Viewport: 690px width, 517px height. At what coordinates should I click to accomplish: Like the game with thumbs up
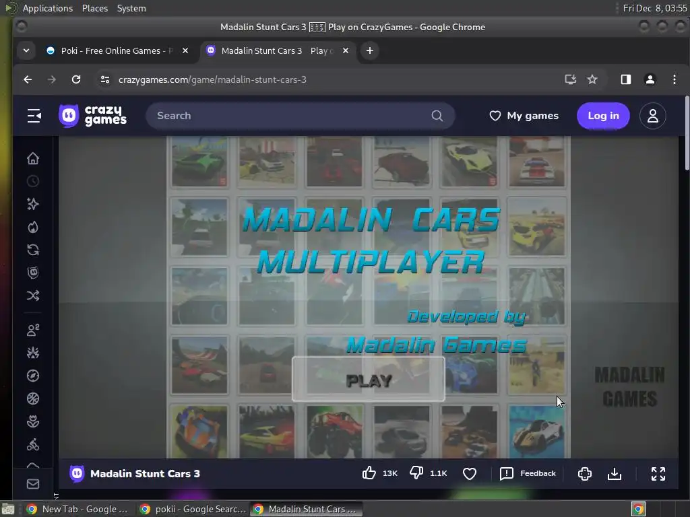point(369,473)
